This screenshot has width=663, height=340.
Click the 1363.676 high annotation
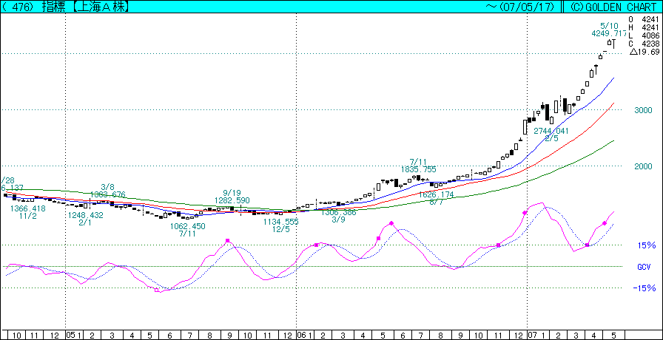[108, 195]
